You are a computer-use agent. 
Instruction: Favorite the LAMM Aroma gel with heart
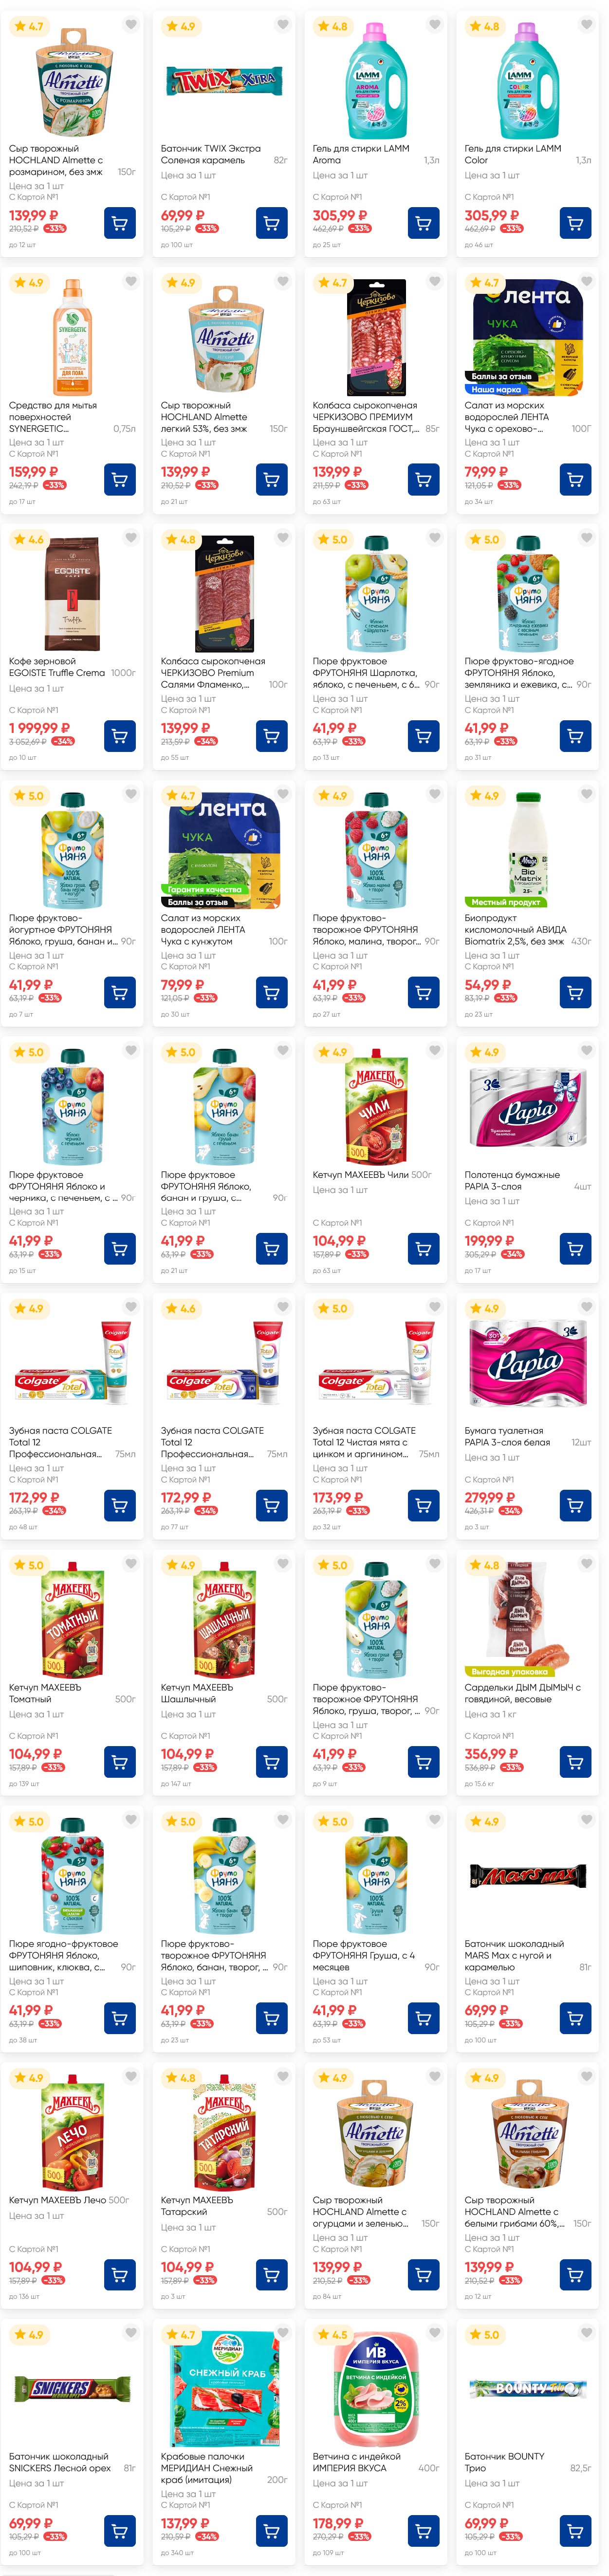[434, 25]
